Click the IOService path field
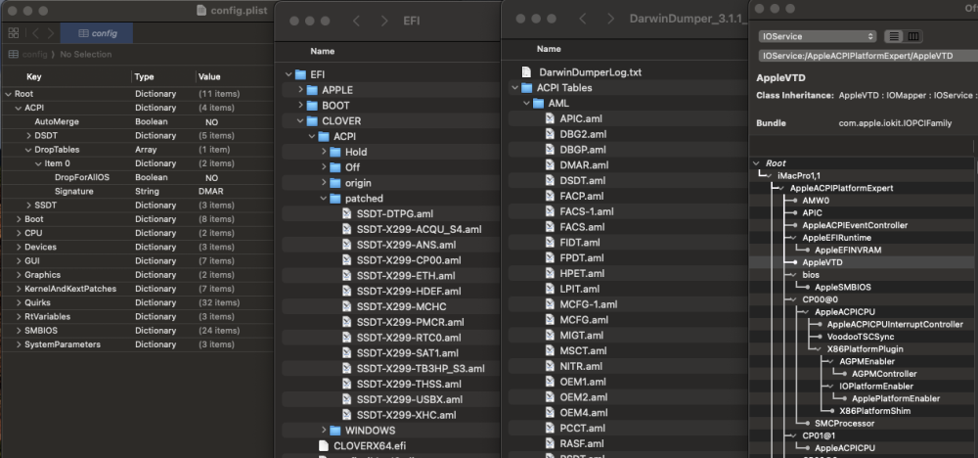Image resolution: width=978 pixels, height=458 pixels. coord(867,56)
